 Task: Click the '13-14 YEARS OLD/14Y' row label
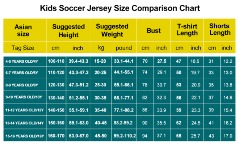[25, 123]
